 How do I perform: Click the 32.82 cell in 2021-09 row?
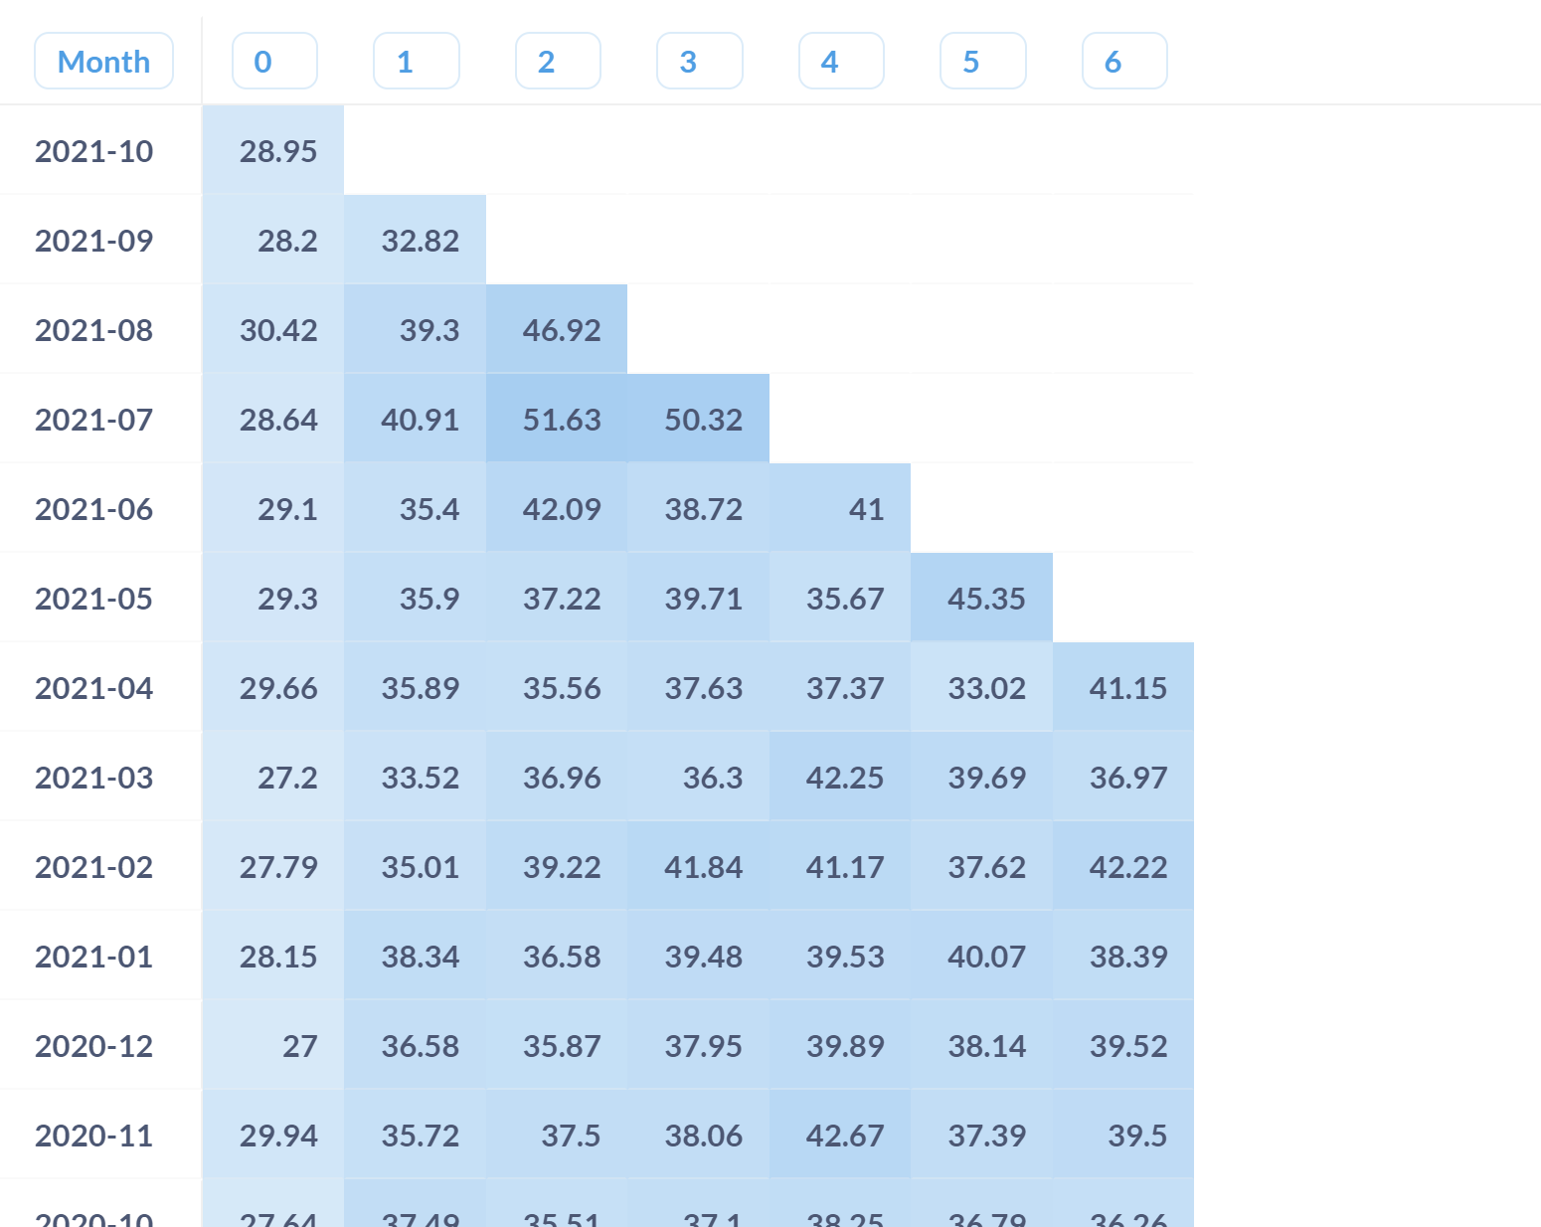(420, 241)
